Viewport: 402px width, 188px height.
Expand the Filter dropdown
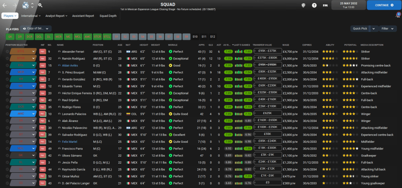tap(387, 29)
